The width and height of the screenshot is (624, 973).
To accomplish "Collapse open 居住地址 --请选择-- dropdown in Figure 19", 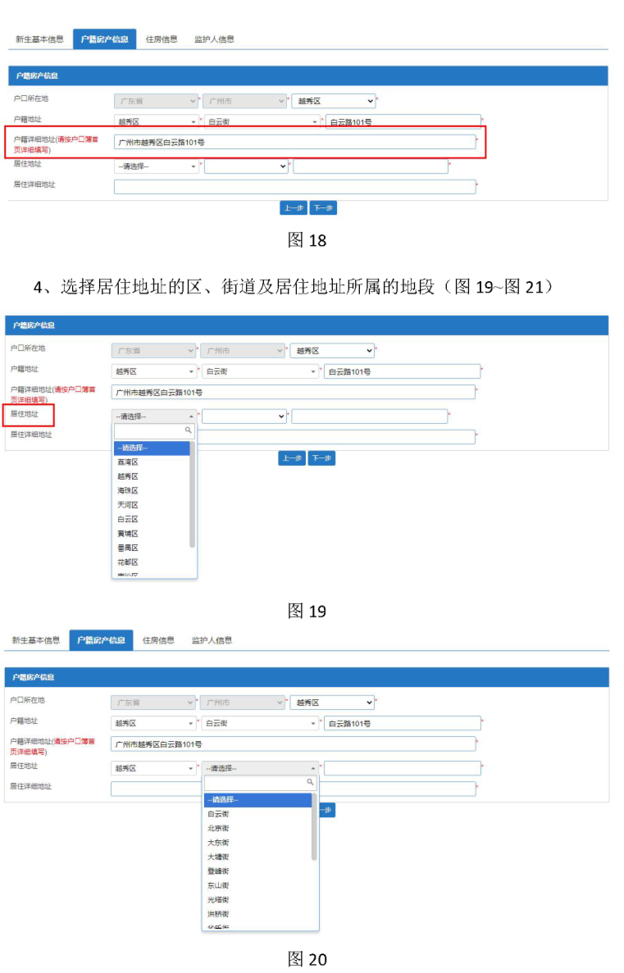I will [x=154, y=416].
